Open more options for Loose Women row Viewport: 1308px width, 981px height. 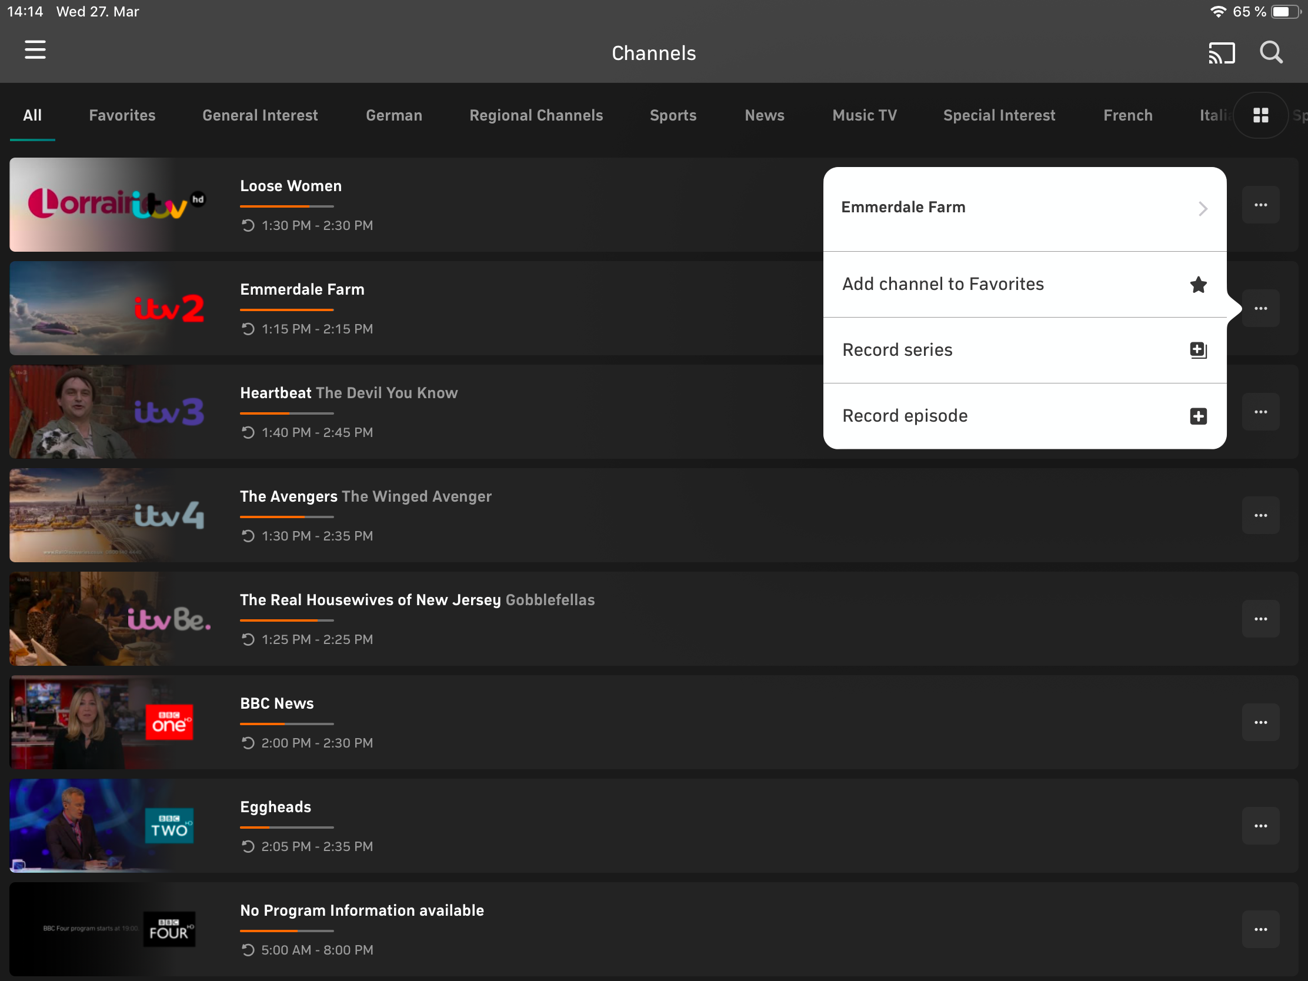pyautogui.click(x=1261, y=205)
